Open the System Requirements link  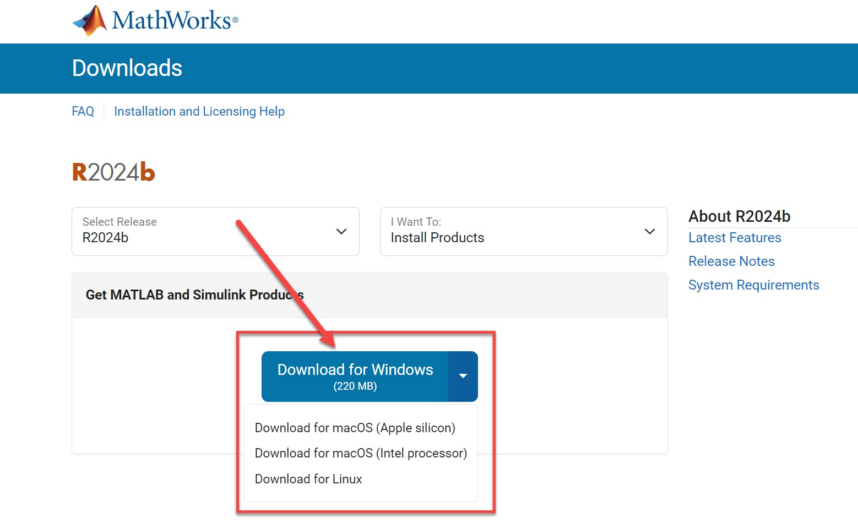click(754, 285)
